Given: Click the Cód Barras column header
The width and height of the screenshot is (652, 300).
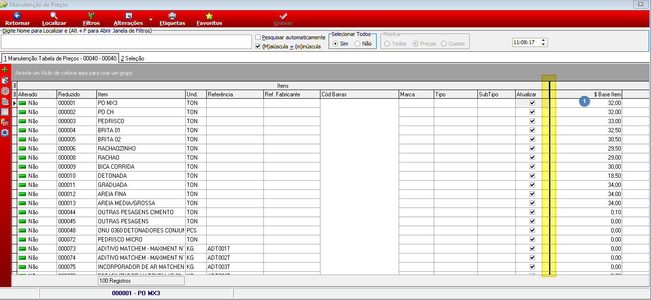Looking at the screenshot, I should pos(359,94).
